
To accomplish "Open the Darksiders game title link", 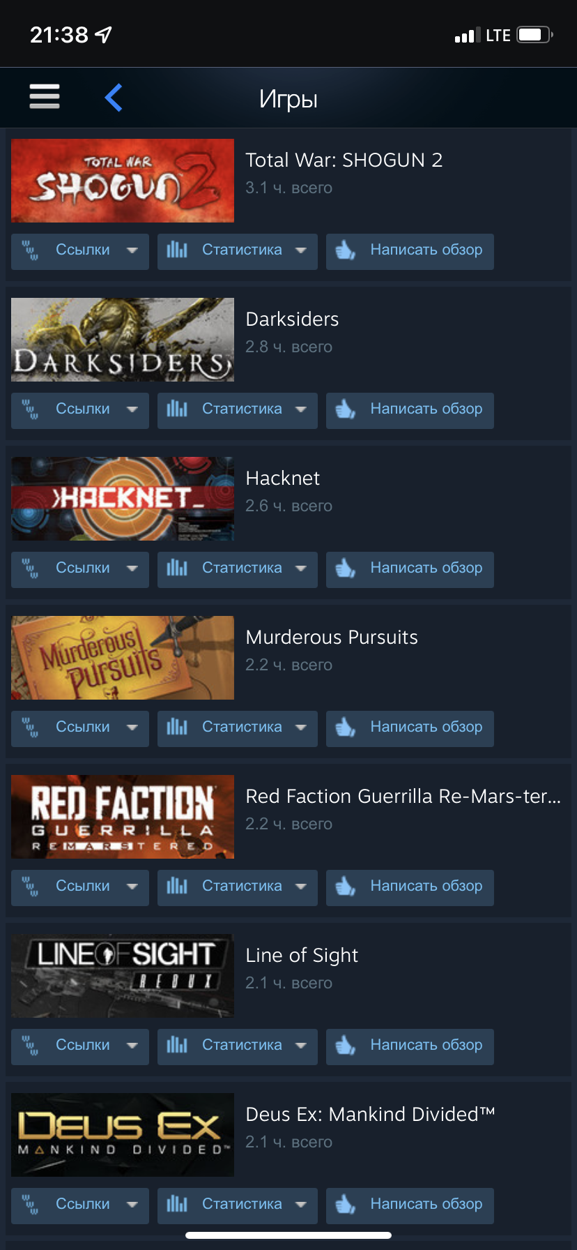I will (292, 319).
